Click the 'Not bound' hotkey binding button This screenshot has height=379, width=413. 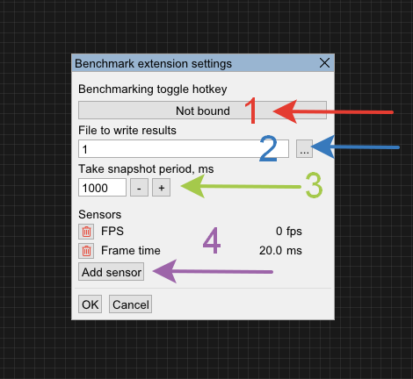click(202, 111)
